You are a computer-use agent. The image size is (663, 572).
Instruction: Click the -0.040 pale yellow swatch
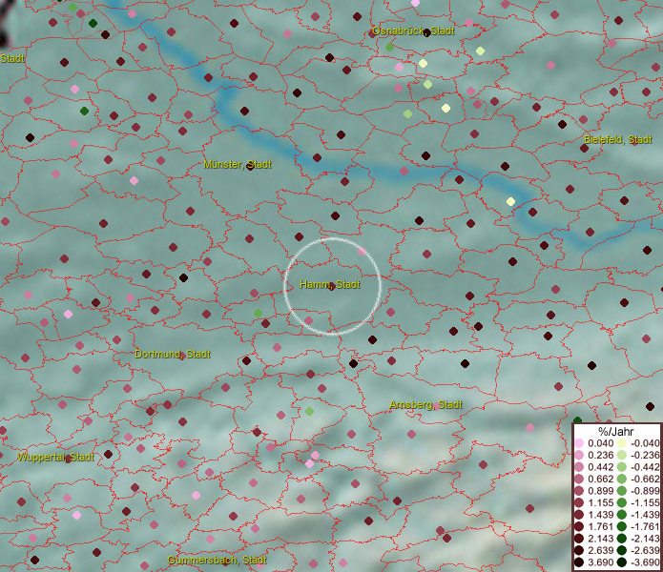622,443
